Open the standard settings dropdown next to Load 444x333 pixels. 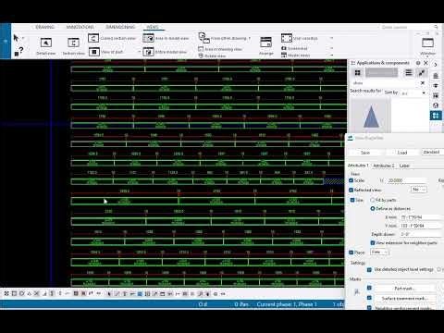pos(433,153)
